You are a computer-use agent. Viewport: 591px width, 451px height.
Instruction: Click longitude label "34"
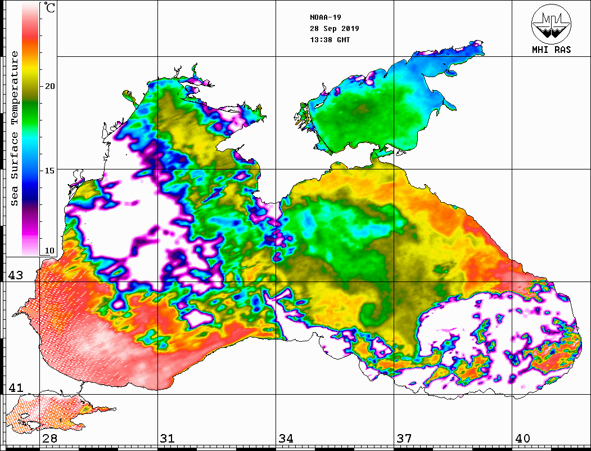click(x=286, y=439)
